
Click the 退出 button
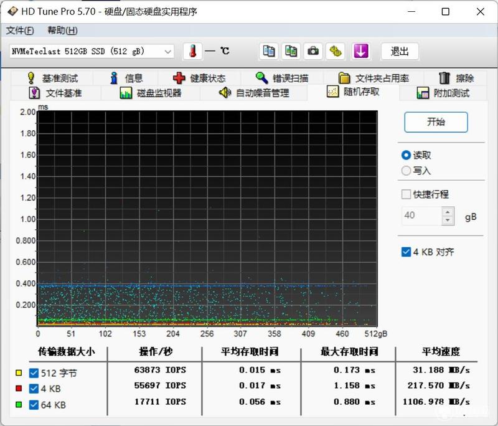pyautogui.click(x=400, y=51)
